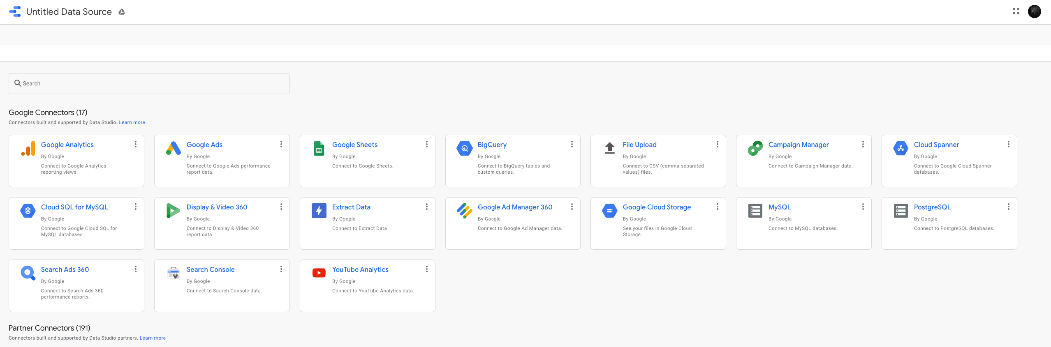1051x347 pixels.
Task: Click the File Upload arrow icon
Action: pos(610,148)
